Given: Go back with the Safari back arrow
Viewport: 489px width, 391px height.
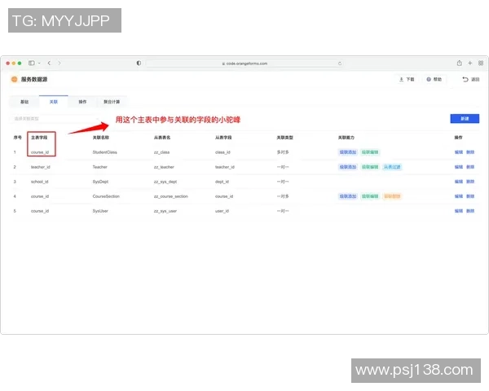Looking at the screenshot, I should click(x=49, y=63).
